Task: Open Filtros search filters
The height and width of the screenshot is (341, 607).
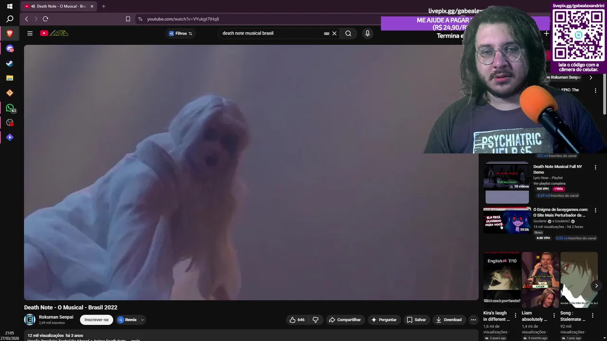Action: point(181,33)
